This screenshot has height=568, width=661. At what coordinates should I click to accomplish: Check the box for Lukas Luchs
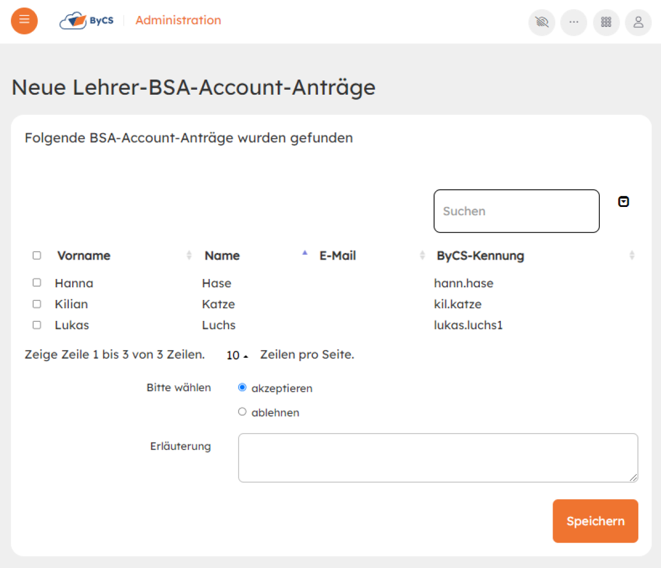click(x=37, y=325)
